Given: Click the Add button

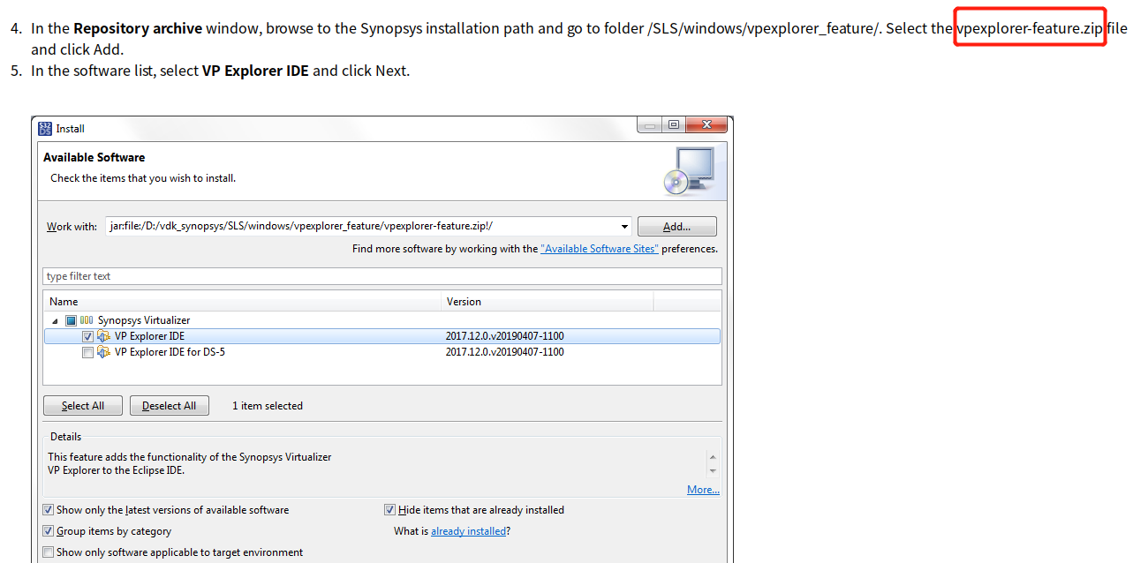Looking at the screenshot, I should [x=676, y=226].
